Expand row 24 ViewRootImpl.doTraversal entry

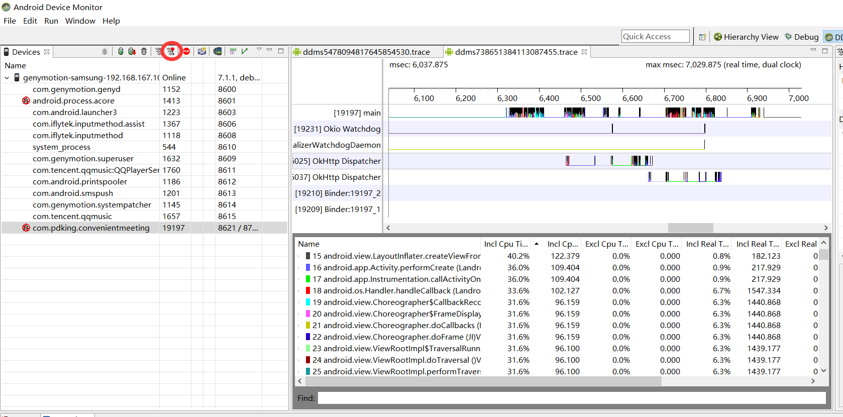pyautogui.click(x=298, y=360)
